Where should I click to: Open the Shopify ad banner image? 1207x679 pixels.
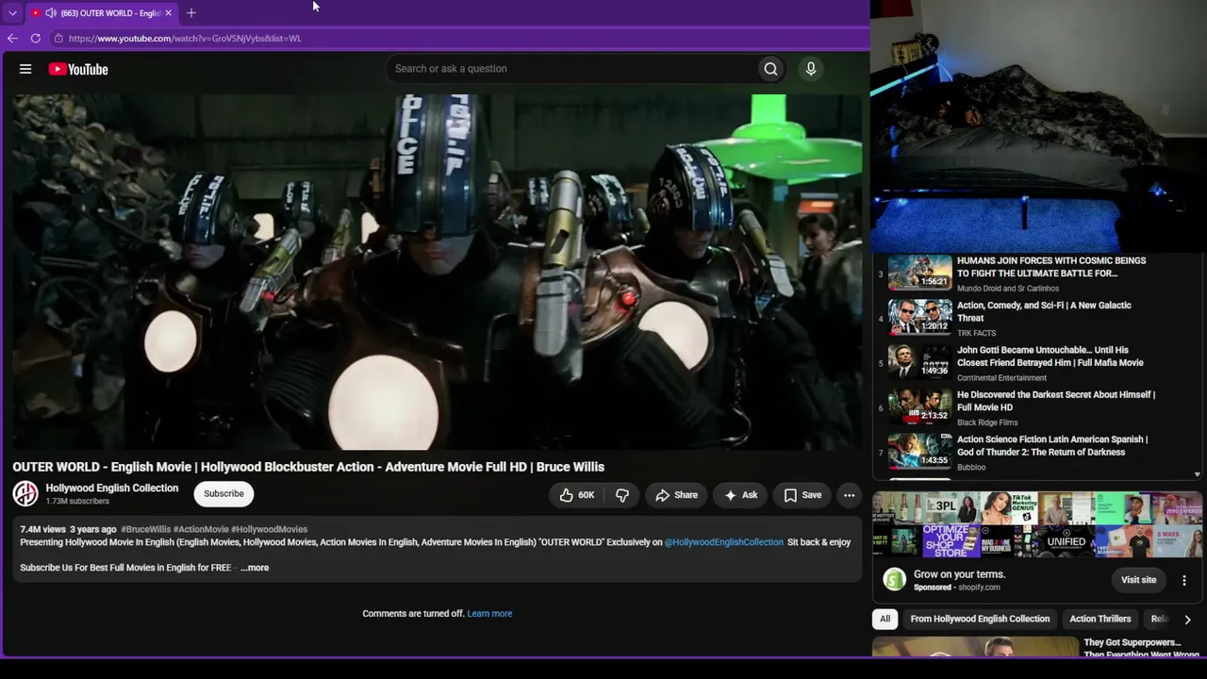coord(1037,525)
